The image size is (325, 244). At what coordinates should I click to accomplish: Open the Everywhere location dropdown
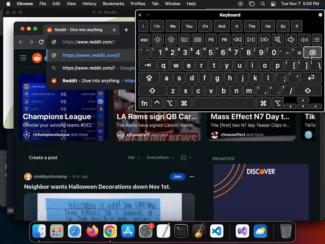[x=160, y=158]
